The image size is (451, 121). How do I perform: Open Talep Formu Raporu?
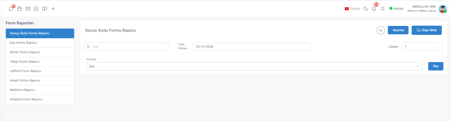[40, 62]
